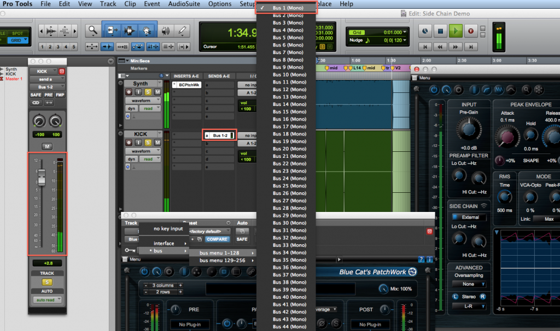560x331 pixels.
Task: Toggle the send window mute M button
Action: (x=47, y=146)
